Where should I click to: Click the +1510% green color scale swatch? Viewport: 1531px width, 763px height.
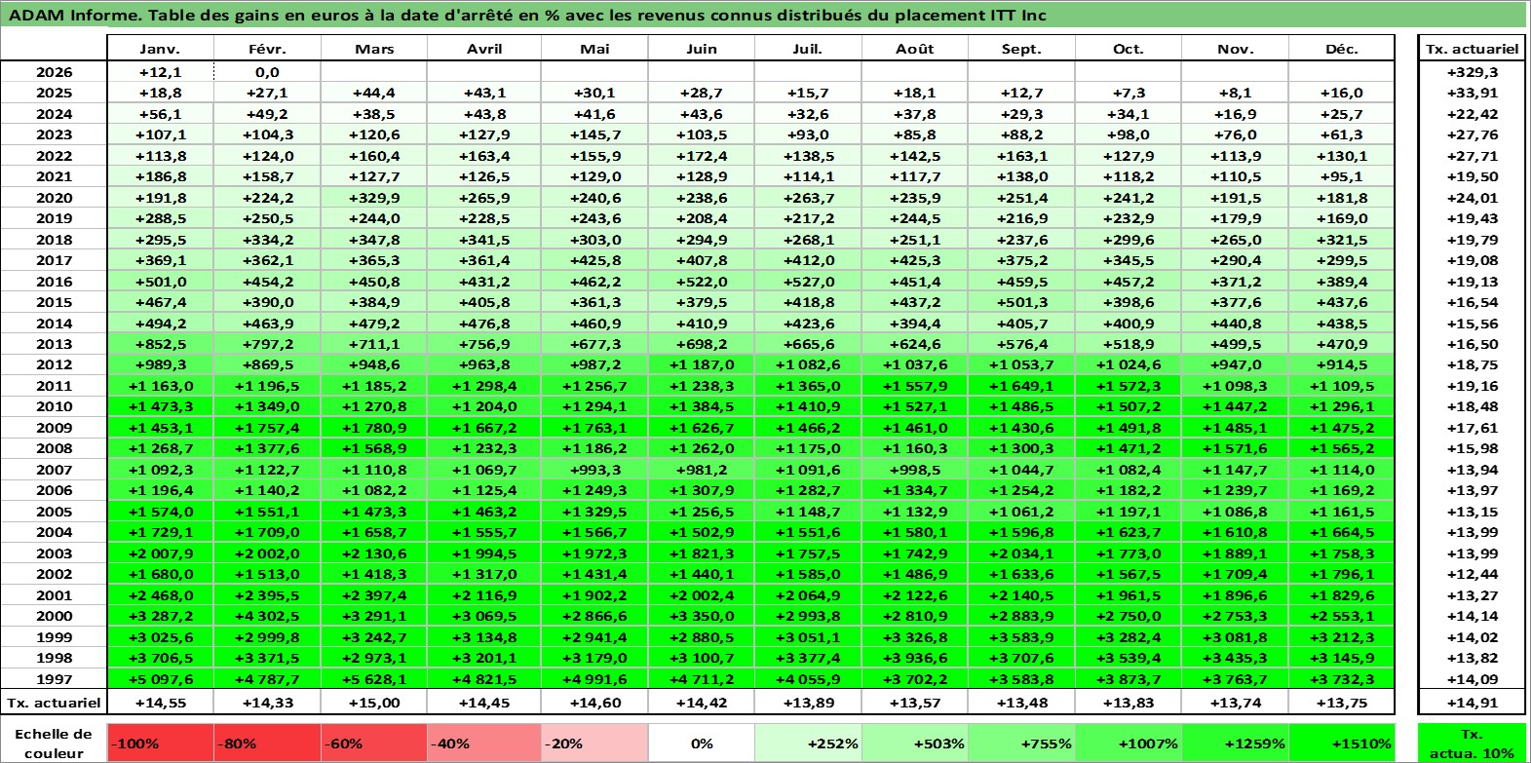click(1342, 744)
